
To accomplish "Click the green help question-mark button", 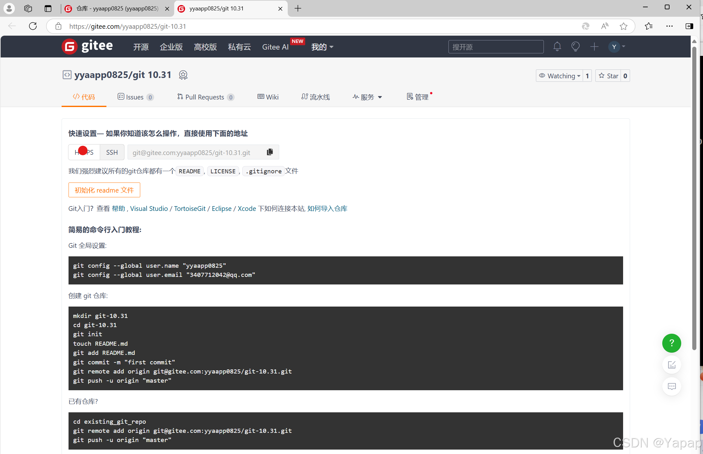I will (x=671, y=343).
